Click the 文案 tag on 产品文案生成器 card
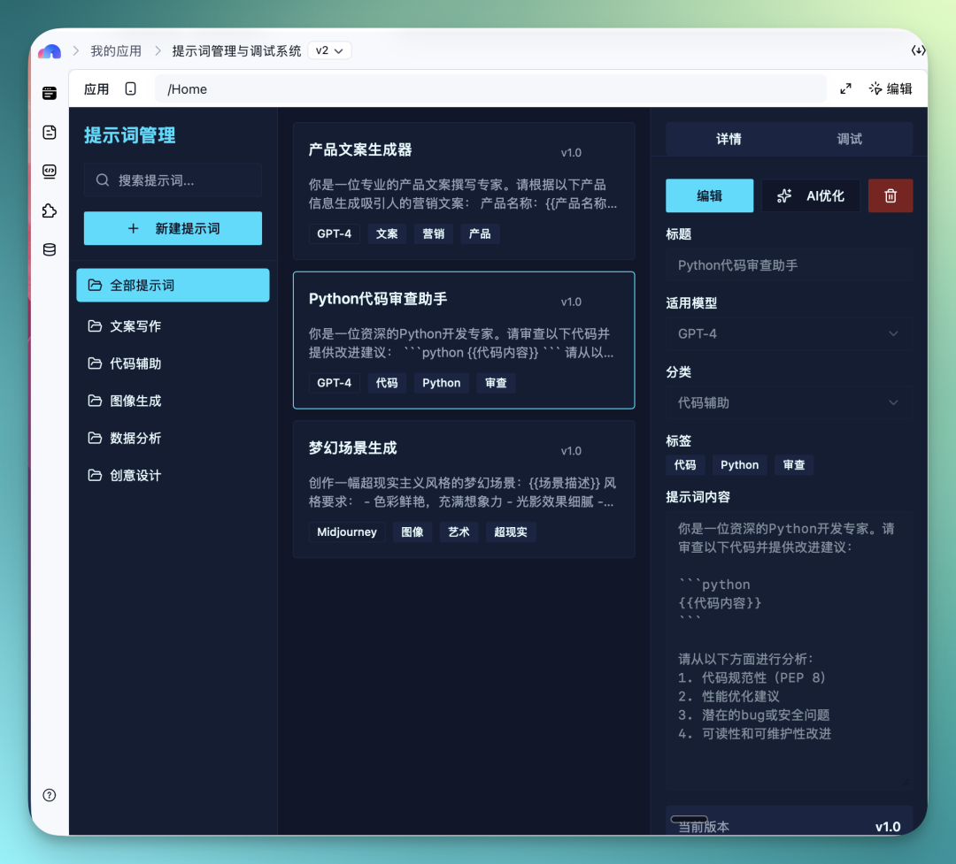The image size is (956, 864). pyautogui.click(x=387, y=234)
